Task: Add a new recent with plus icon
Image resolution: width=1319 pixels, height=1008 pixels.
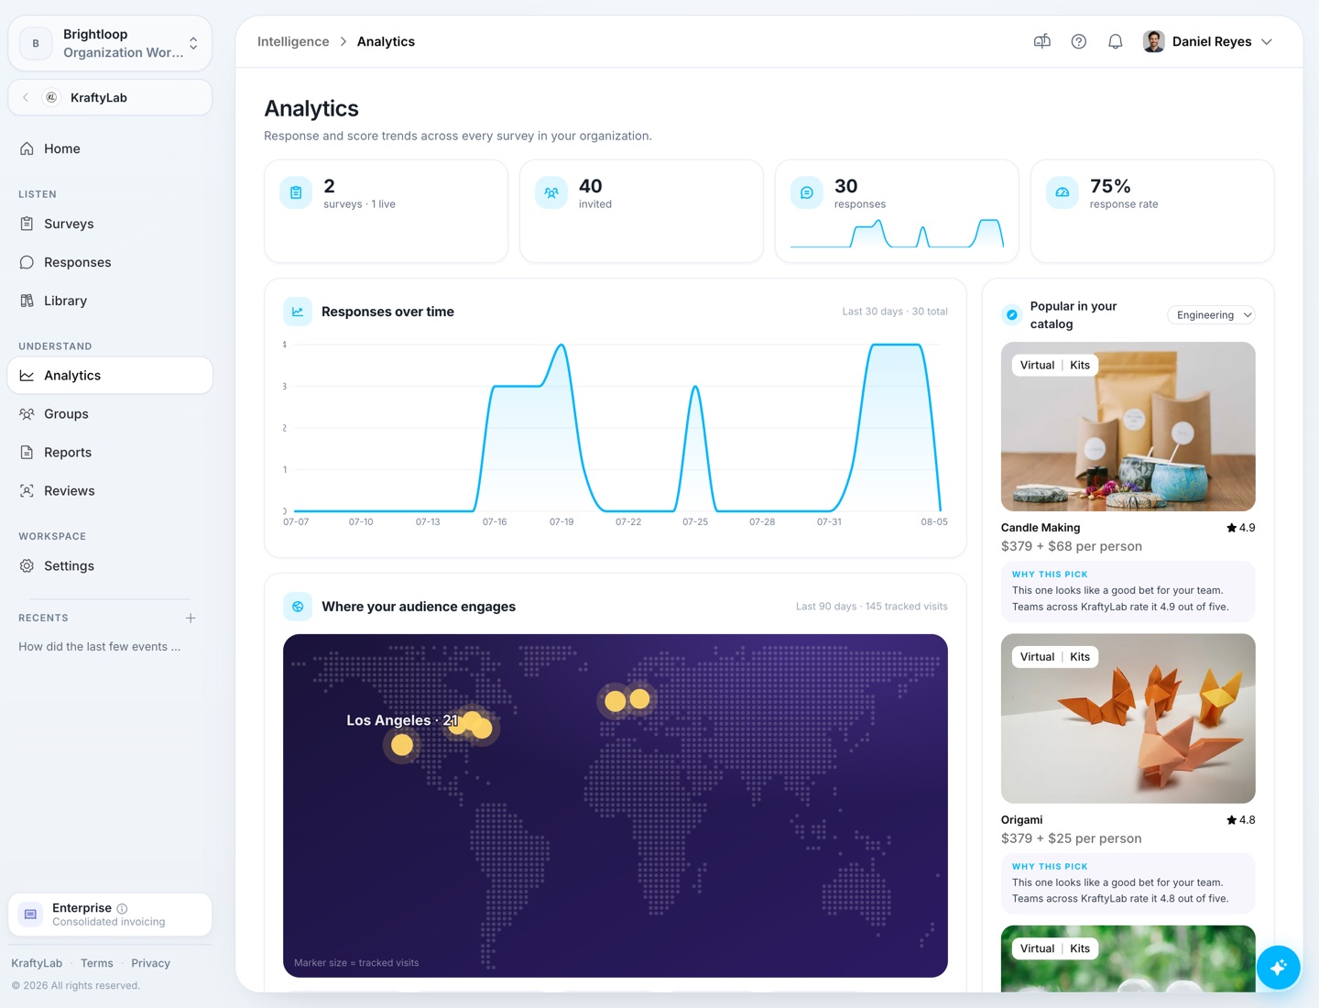Action: [191, 618]
